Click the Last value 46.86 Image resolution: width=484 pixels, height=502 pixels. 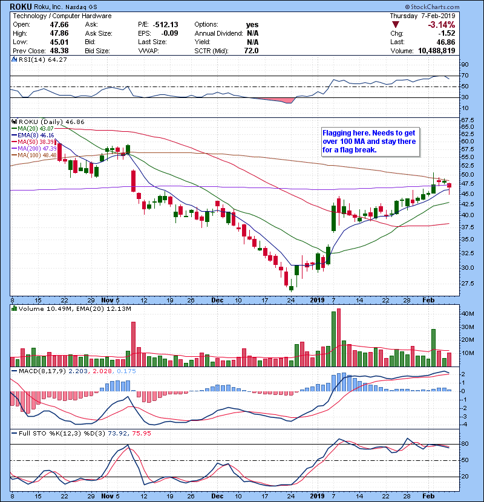(445, 42)
